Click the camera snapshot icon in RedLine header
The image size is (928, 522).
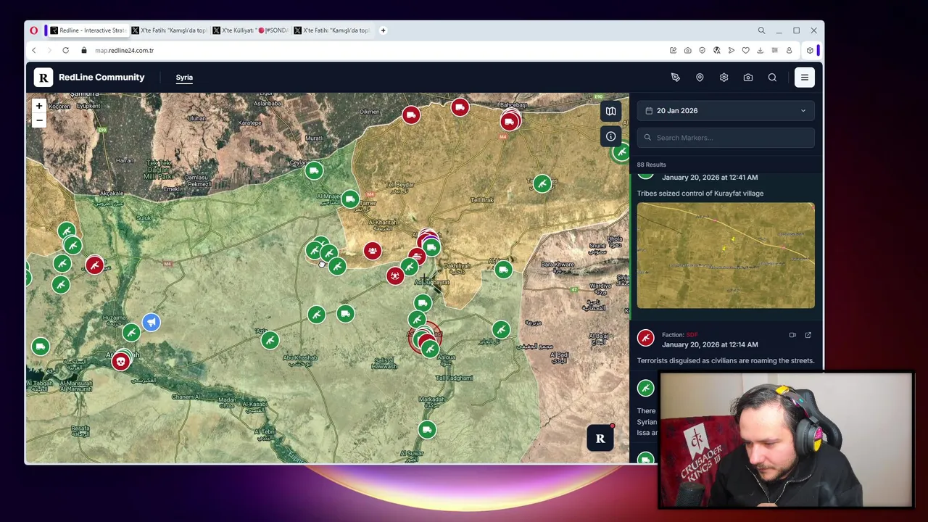click(748, 78)
